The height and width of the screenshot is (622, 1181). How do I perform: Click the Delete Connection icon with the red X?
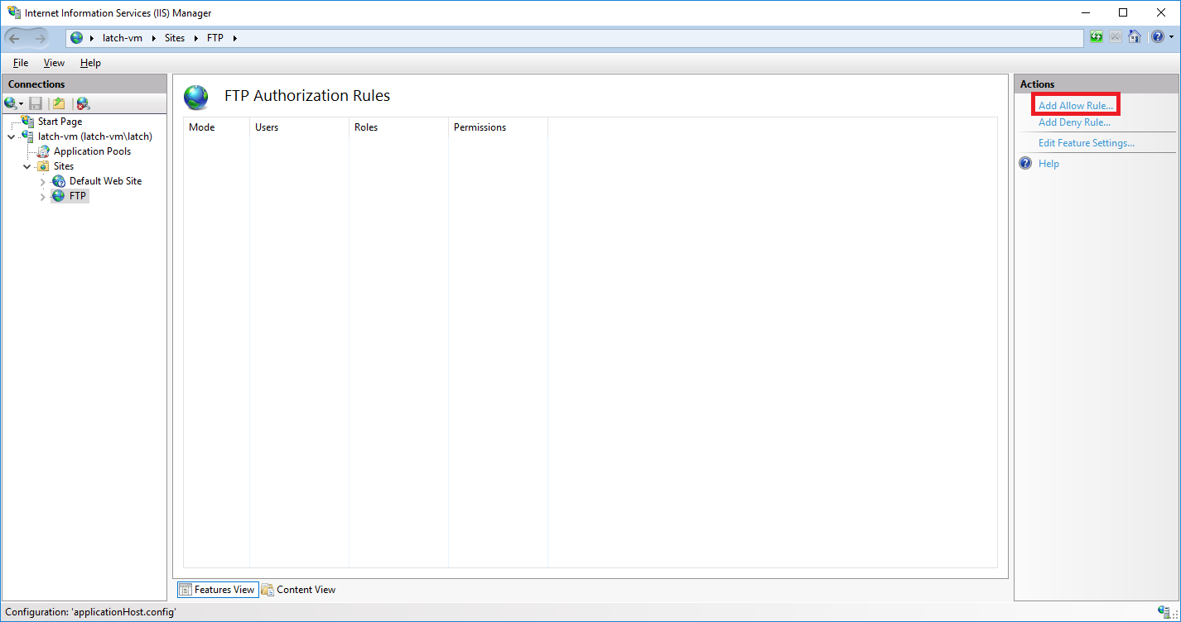pos(83,103)
